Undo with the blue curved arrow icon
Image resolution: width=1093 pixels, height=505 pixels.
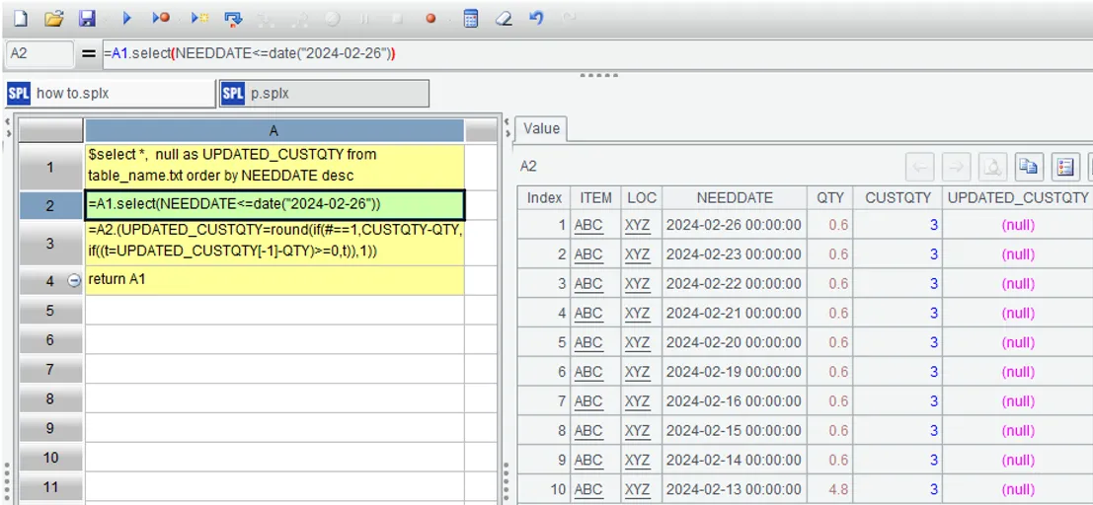click(536, 19)
